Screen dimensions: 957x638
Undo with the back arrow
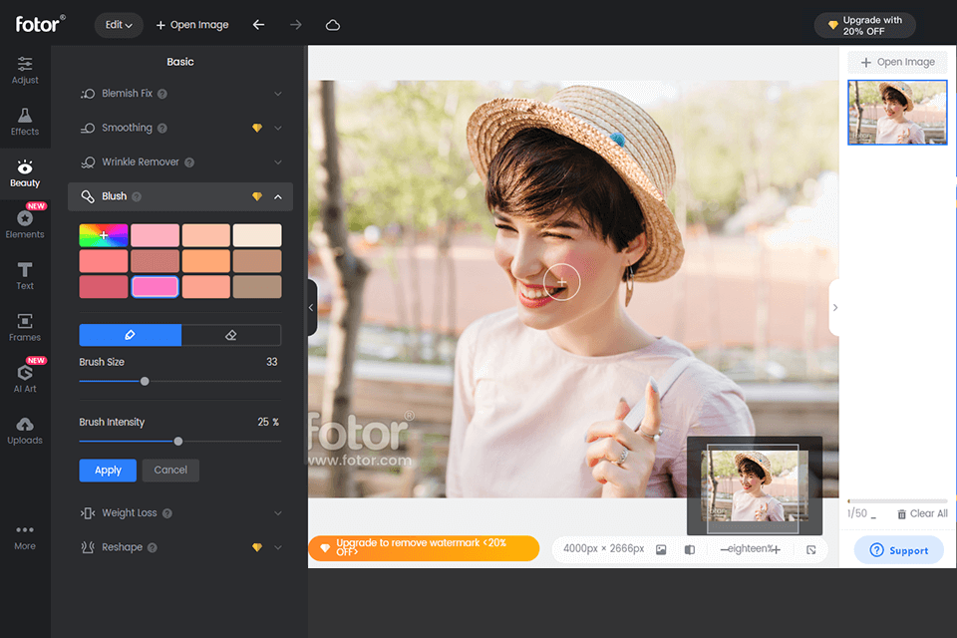[259, 24]
